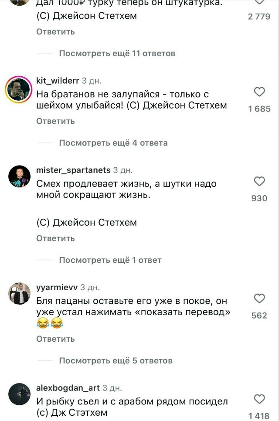Open alexbogdan_art's profile avatar
The width and height of the screenshot is (279, 421).
[20, 394]
